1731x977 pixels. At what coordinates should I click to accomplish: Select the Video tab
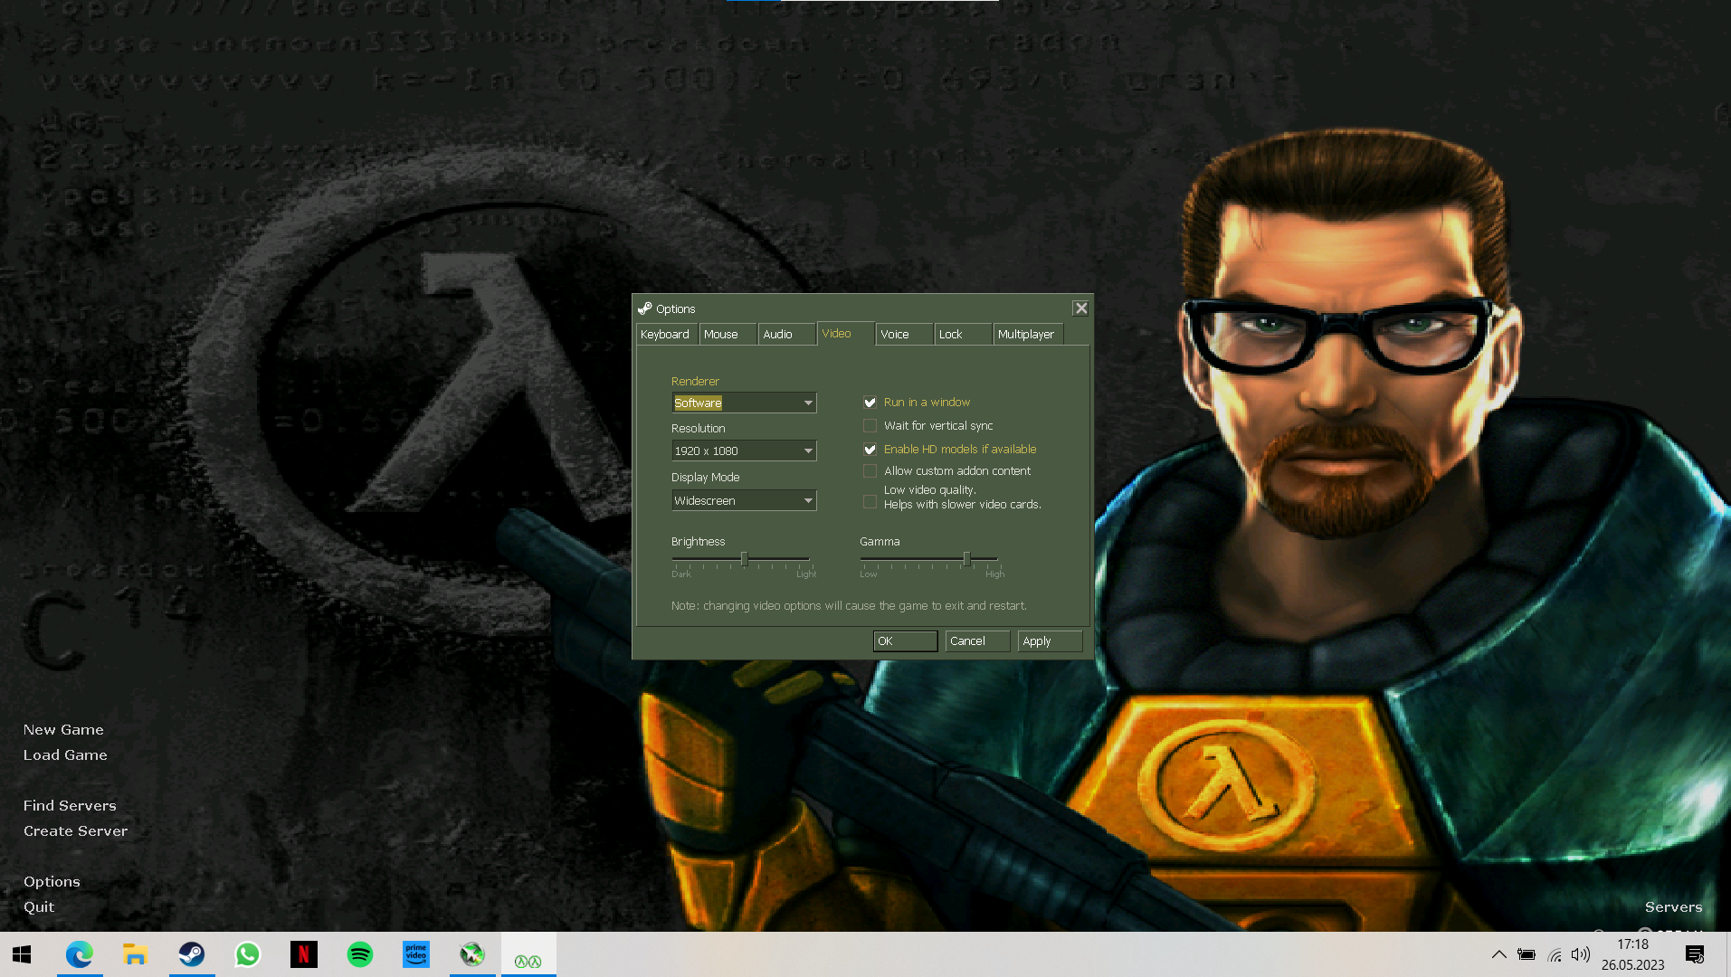click(x=845, y=334)
